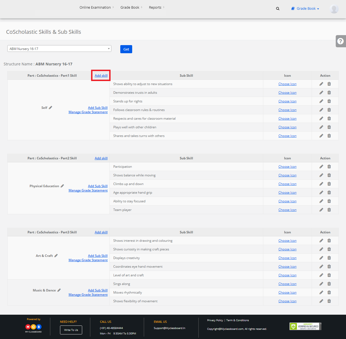The image size is (346, 339).
Task: Edit the 'Demonstrates trusts in adults' sub skill
Action: point(321,93)
